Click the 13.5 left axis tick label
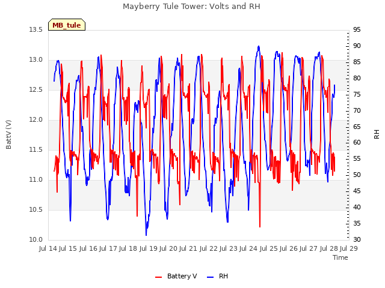The image size is (385, 288). 36,29
